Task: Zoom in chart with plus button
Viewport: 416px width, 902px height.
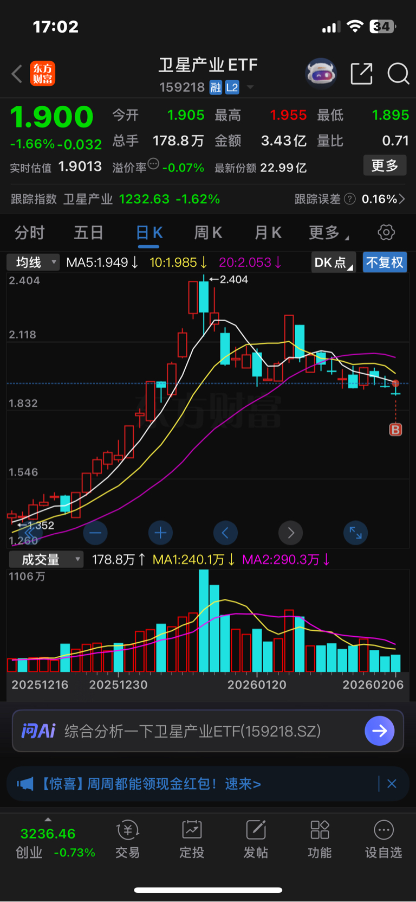Action: click(160, 533)
